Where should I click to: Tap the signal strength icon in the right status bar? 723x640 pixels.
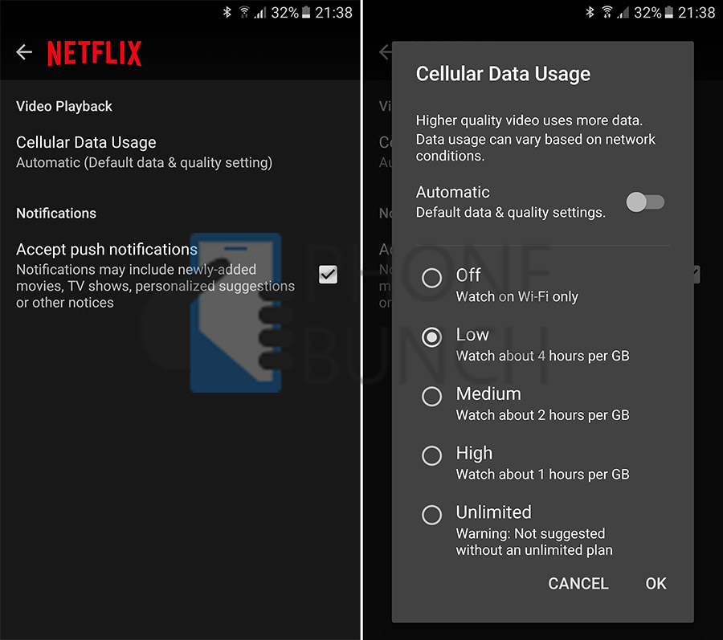(622, 13)
